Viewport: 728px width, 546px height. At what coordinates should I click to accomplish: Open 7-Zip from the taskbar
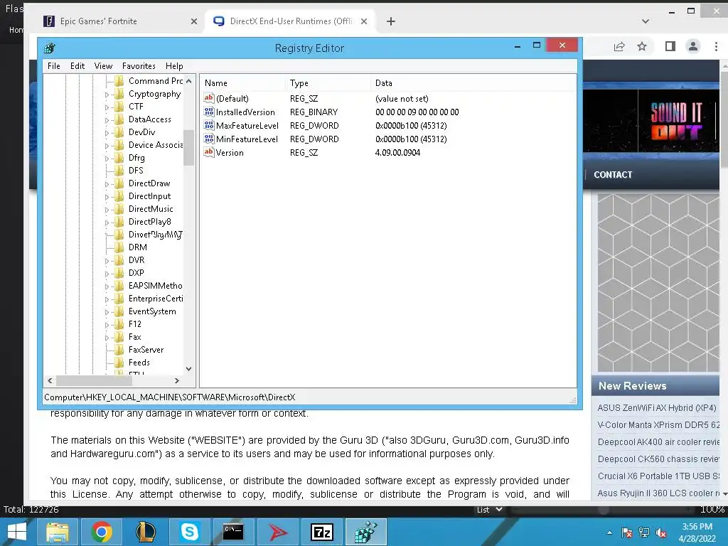[x=322, y=532]
